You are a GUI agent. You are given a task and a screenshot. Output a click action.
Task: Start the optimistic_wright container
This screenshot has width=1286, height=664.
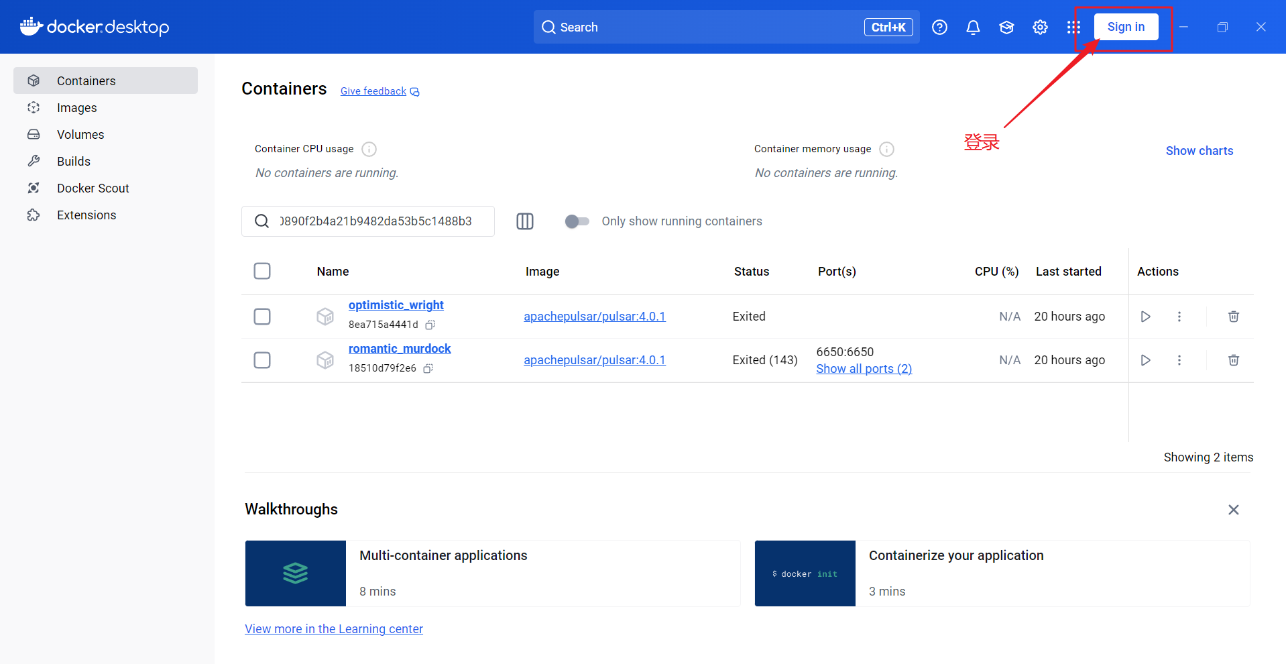[x=1145, y=317]
